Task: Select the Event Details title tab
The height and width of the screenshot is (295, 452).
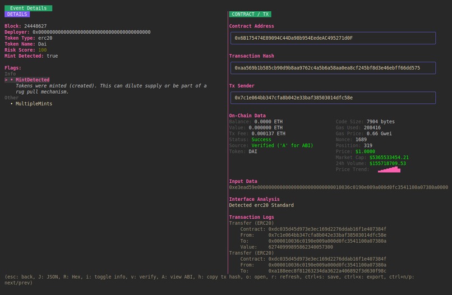Action: [x=28, y=8]
